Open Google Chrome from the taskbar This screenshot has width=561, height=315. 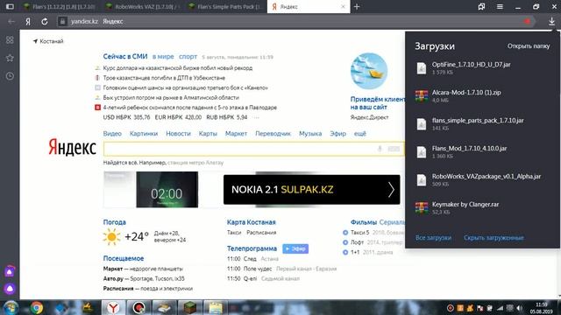pos(36,307)
